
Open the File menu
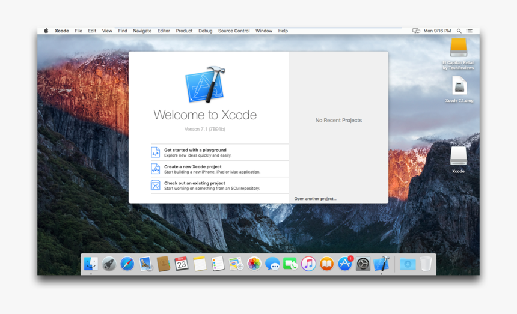79,31
